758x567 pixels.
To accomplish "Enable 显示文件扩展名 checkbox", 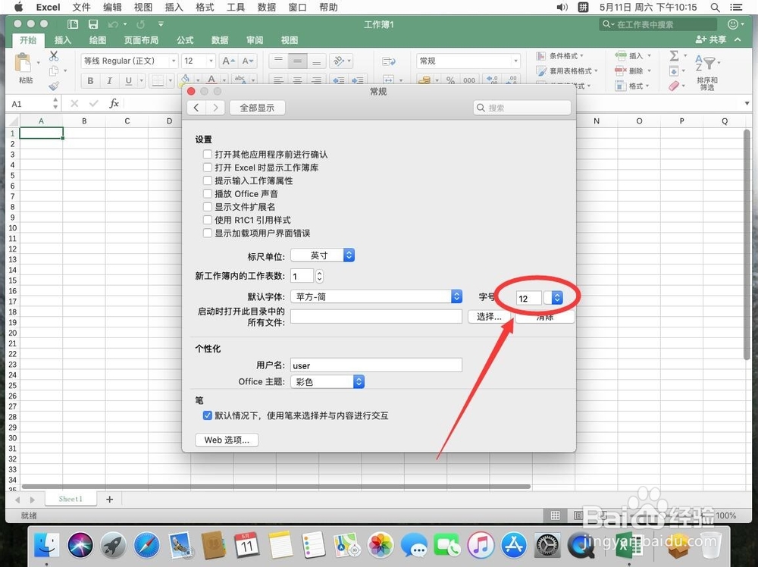I will 208,206.
